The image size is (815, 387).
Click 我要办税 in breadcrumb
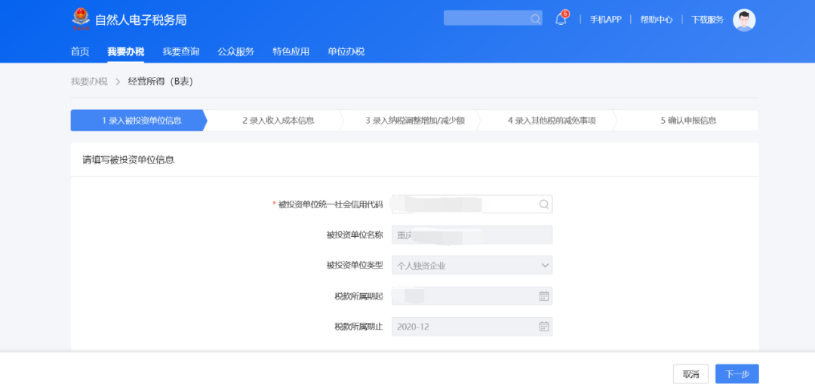89,81
